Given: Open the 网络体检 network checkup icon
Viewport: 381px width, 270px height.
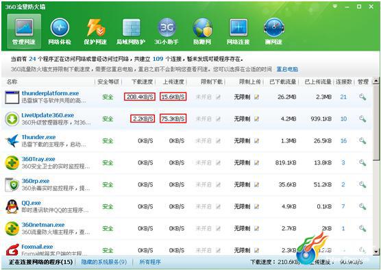Looking at the screenshot, I should 60,32.
